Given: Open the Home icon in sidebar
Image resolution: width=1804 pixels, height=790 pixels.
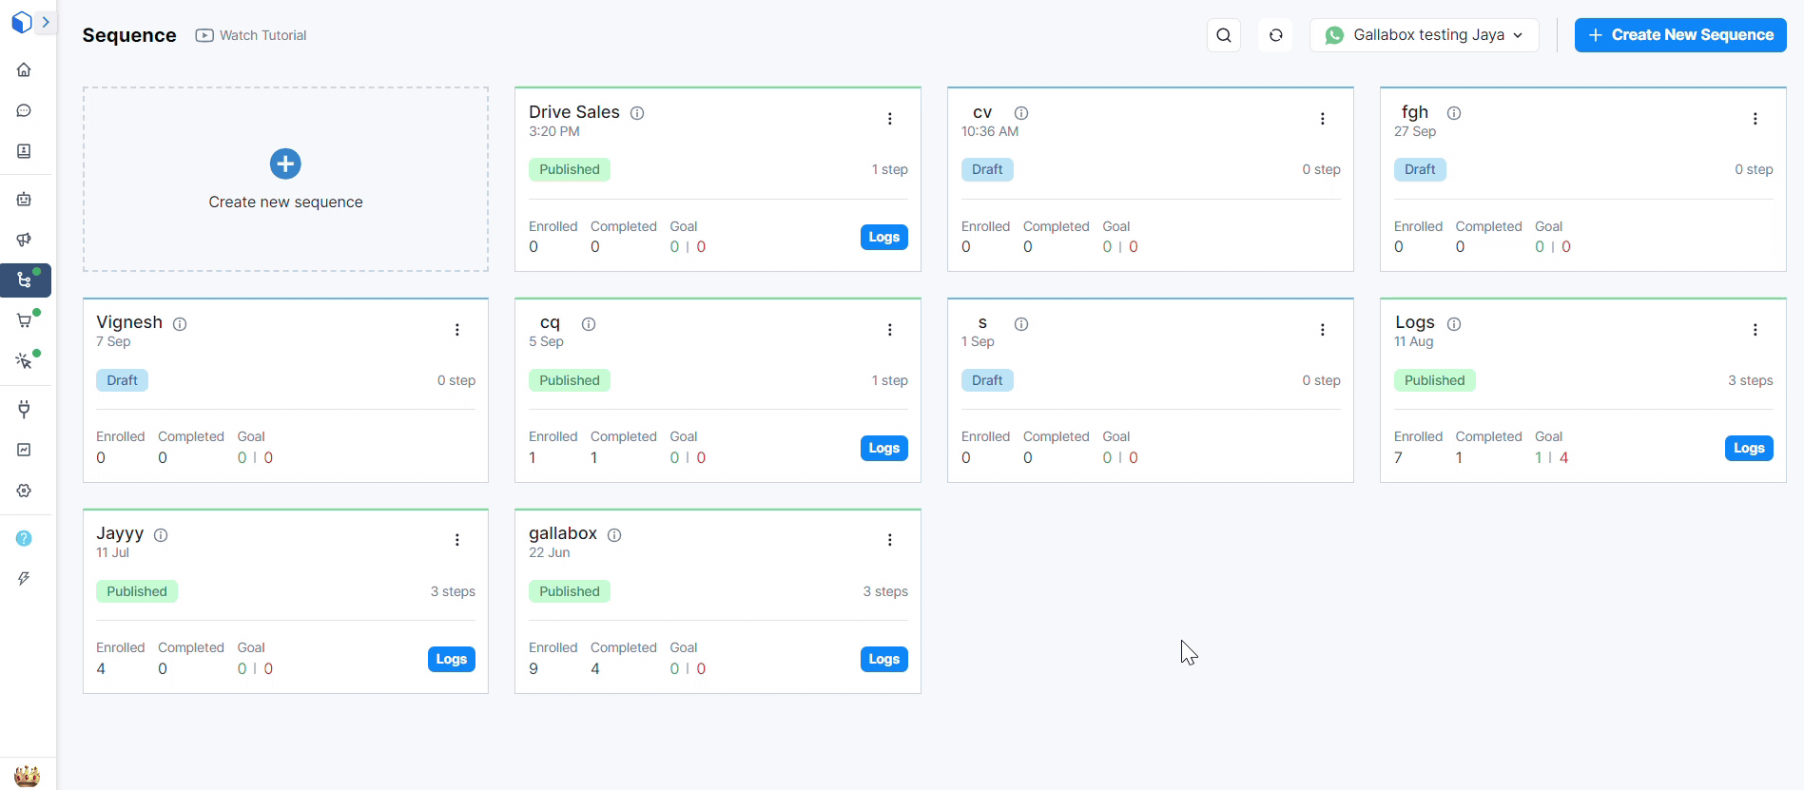Looking at the screenshot, I should [x=24, y=69].
